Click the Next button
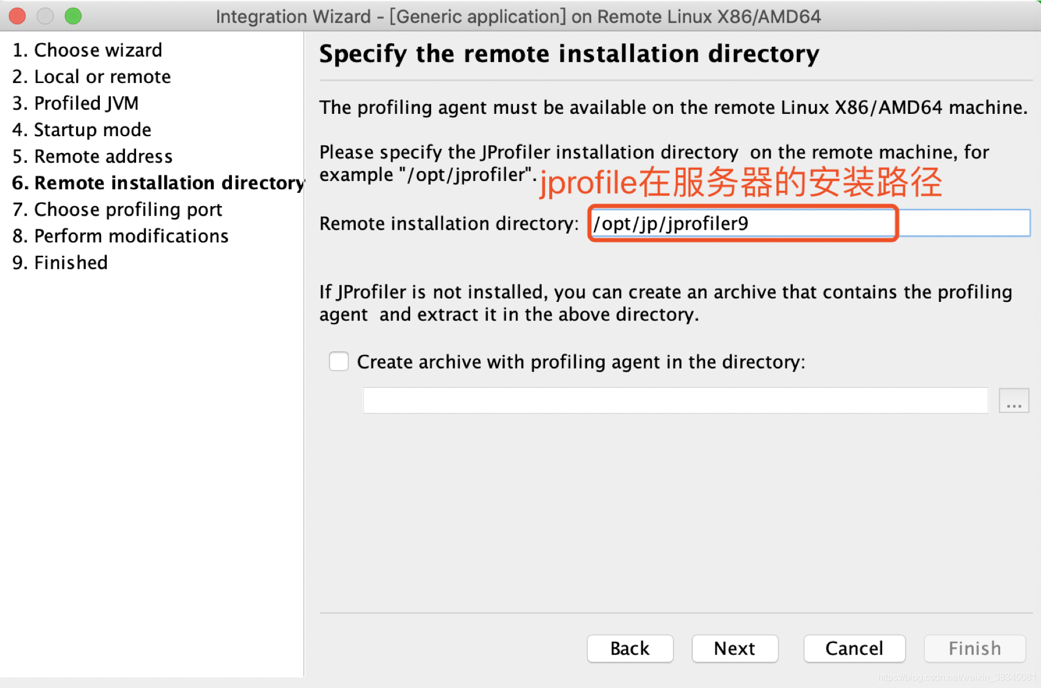Screen dimensions: 1041x688 point(735,648)
